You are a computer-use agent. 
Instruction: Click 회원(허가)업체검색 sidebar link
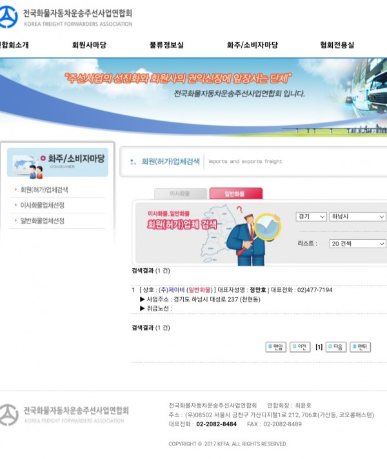click(45, 190)
